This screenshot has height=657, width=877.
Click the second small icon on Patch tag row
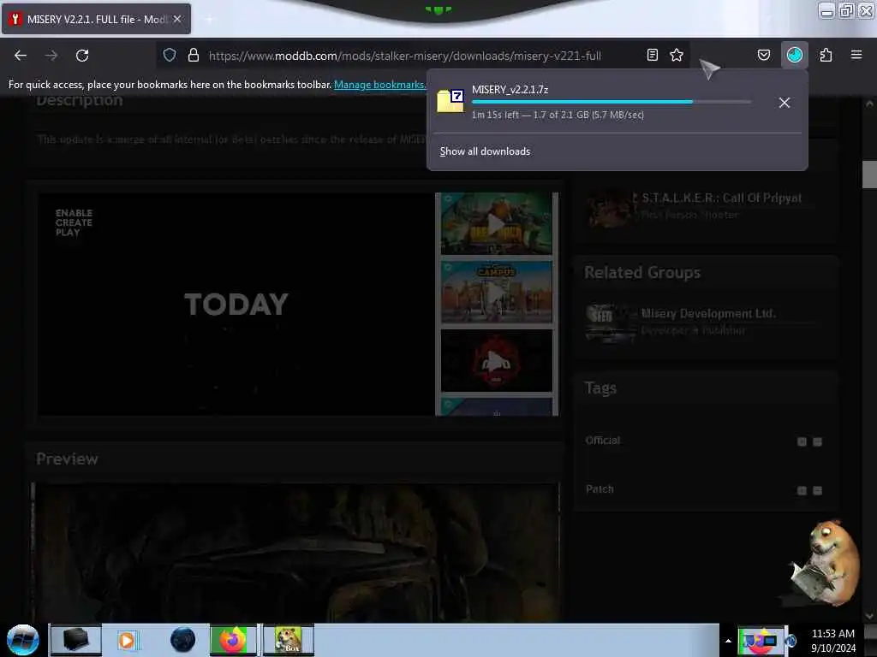coord(817,490)
